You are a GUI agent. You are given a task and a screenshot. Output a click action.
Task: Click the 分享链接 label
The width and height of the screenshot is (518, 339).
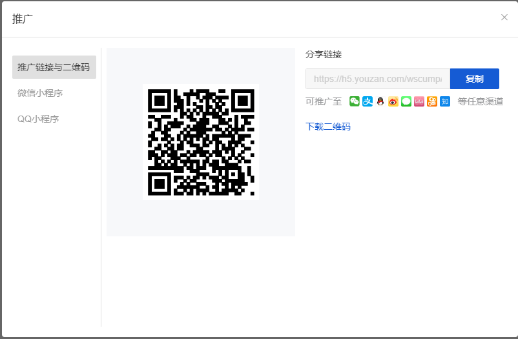(x=324, y=54)
